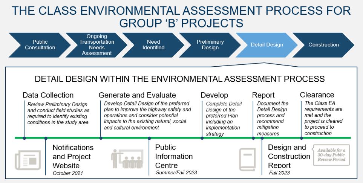The width and height of the screenshot is (363, 183).
Task: Click the Notifications timeline dot
Action: pos(46,138)
